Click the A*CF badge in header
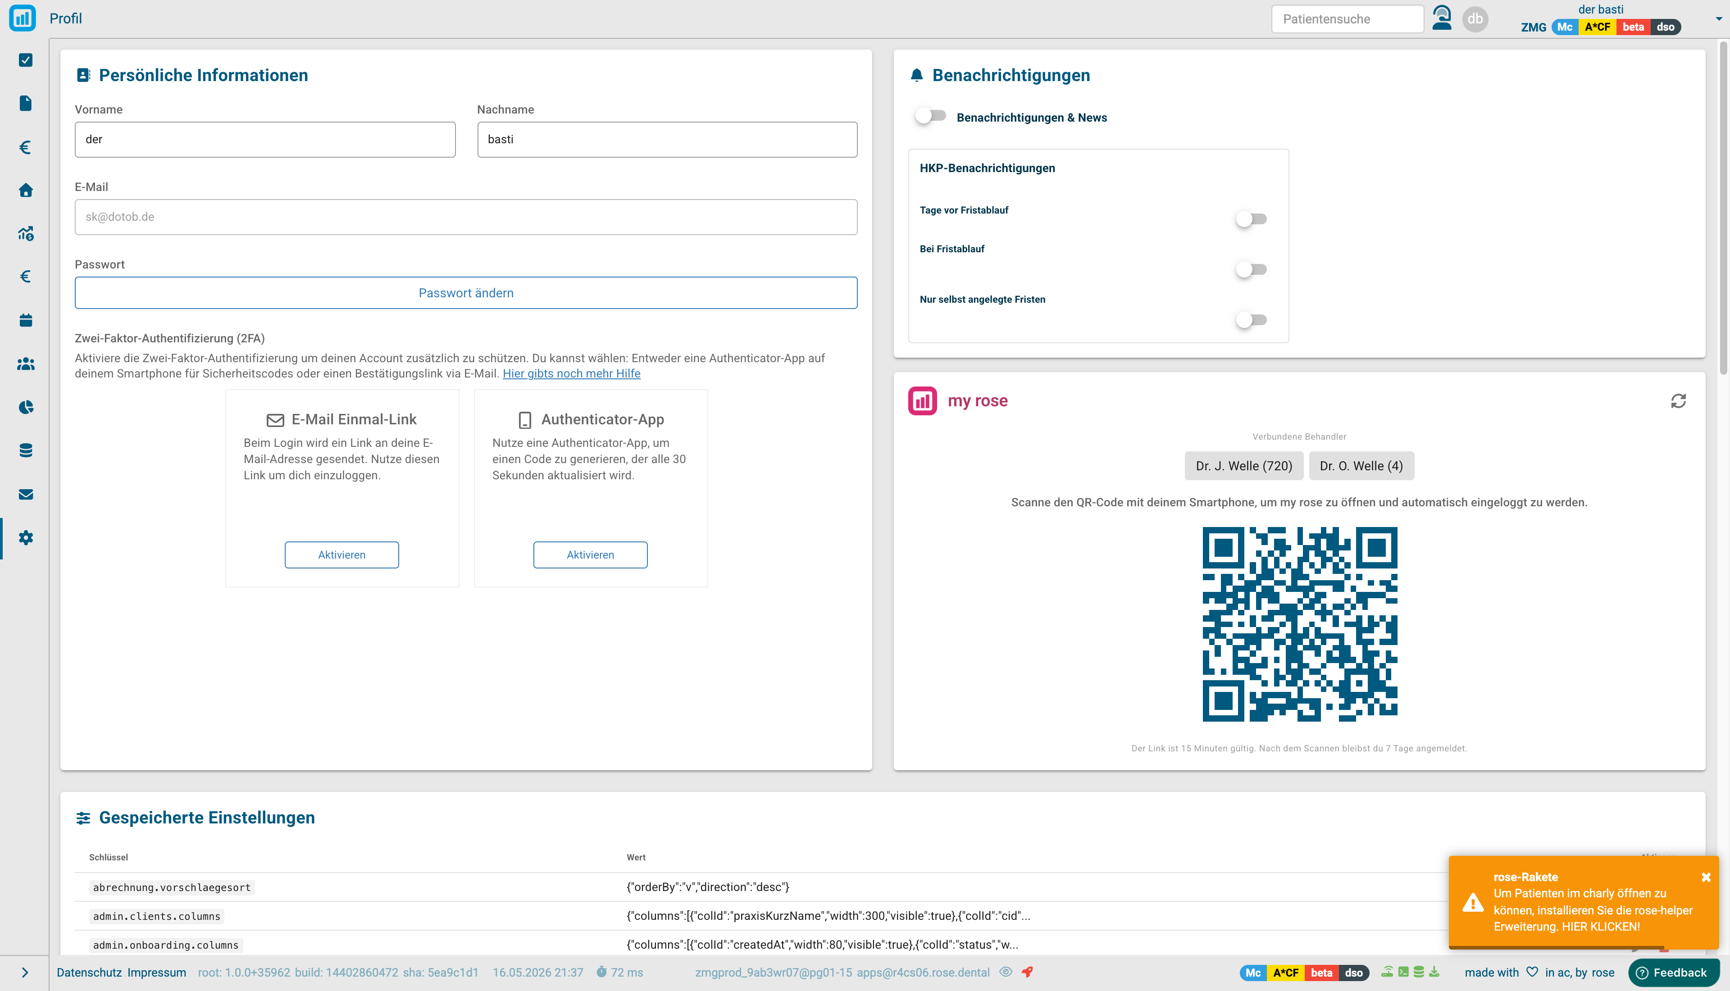 [x=1597, y=27]
